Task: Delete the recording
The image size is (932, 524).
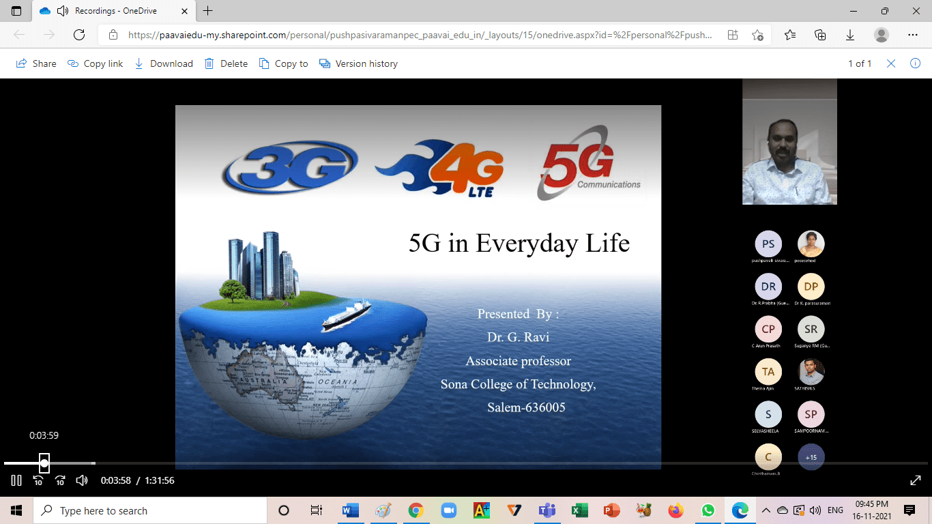Action: 227,63
